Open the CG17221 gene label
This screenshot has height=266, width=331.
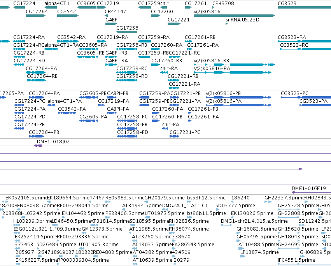179,19
